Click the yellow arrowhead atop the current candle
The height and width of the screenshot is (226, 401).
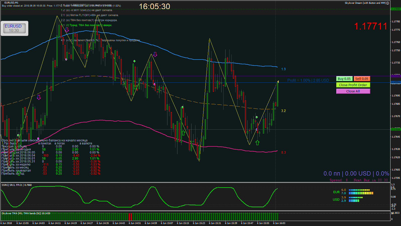(x=278, y=82)
